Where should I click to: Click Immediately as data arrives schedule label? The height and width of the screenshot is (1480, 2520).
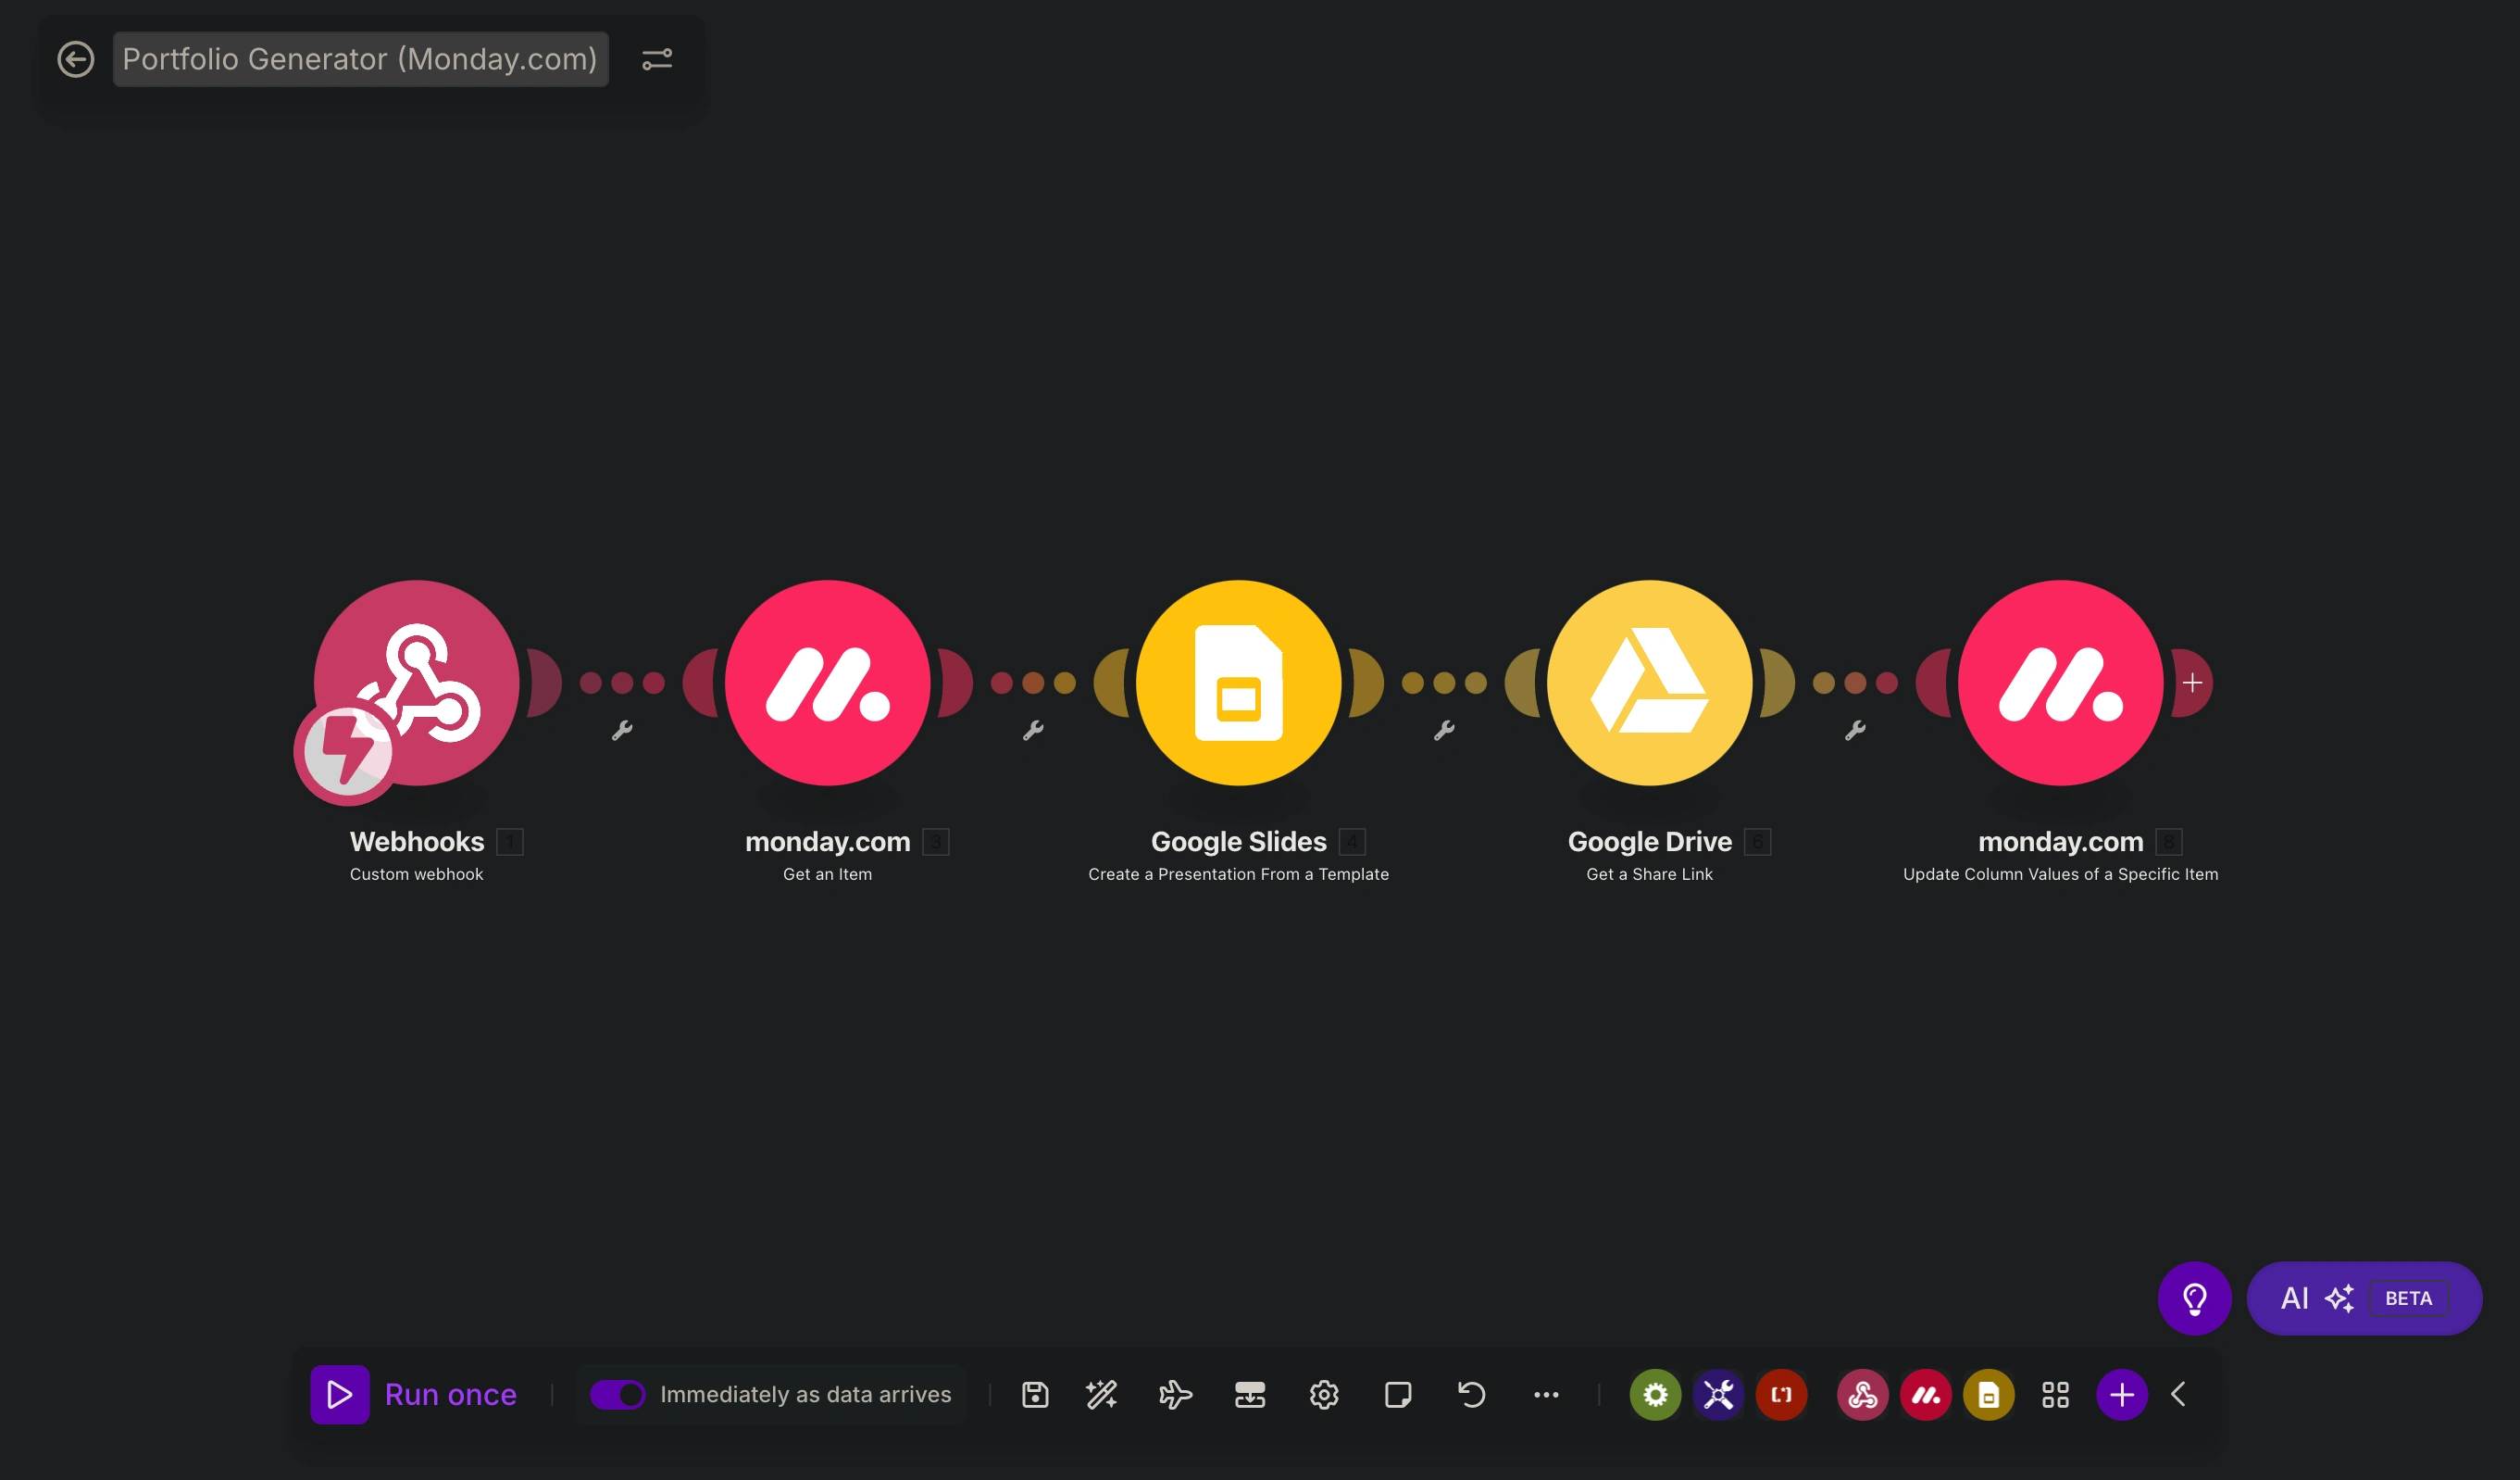tap(805, 1394)
